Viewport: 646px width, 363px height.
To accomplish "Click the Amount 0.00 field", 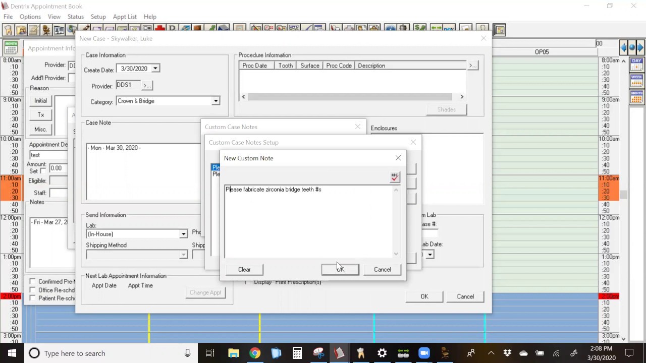I will pos(63,168).
